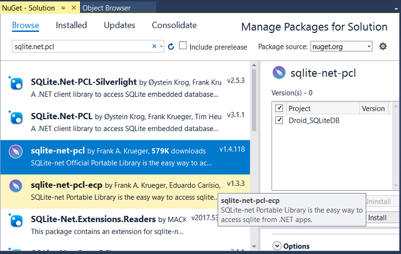Select SQLite.Net-PCL package title
This screenshot has height=254, width=401.
pos(62,116)
